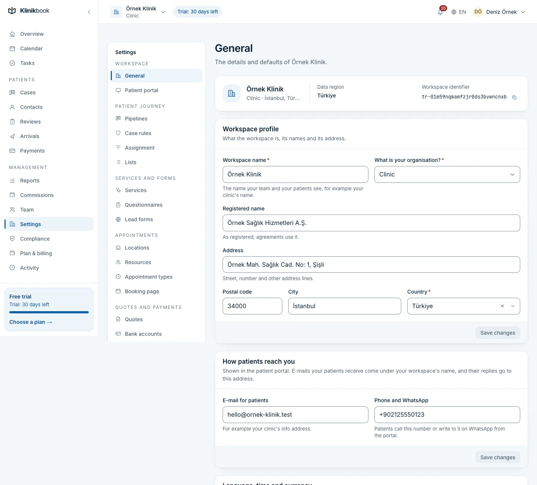537x485 pixels.
Task: Save changes in Workspace profile
Action: coord(498,333)
